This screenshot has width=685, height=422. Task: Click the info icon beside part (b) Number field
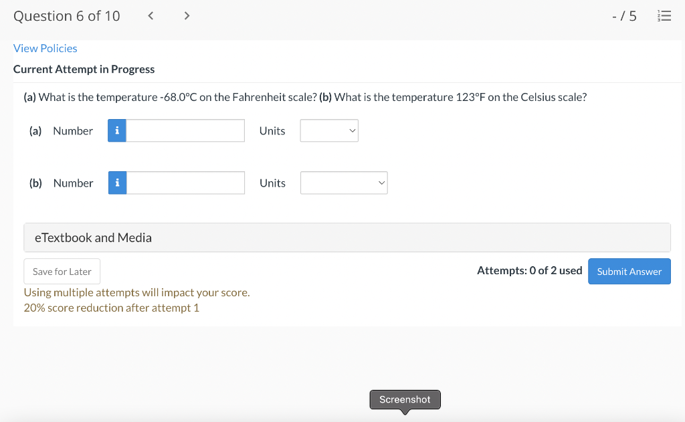click(x=116, y=183)
